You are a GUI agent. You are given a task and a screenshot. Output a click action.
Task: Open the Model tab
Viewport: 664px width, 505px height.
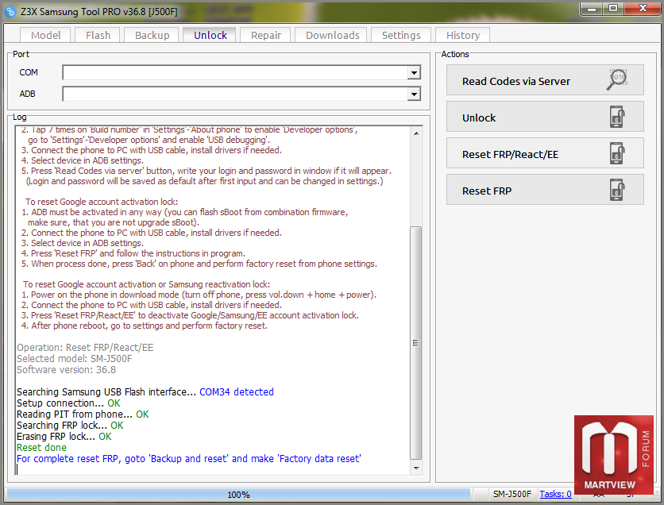tap(45, 35)
